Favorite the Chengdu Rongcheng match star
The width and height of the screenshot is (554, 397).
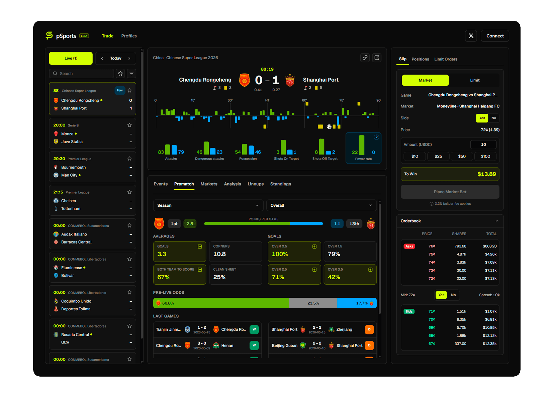point(129,90)
